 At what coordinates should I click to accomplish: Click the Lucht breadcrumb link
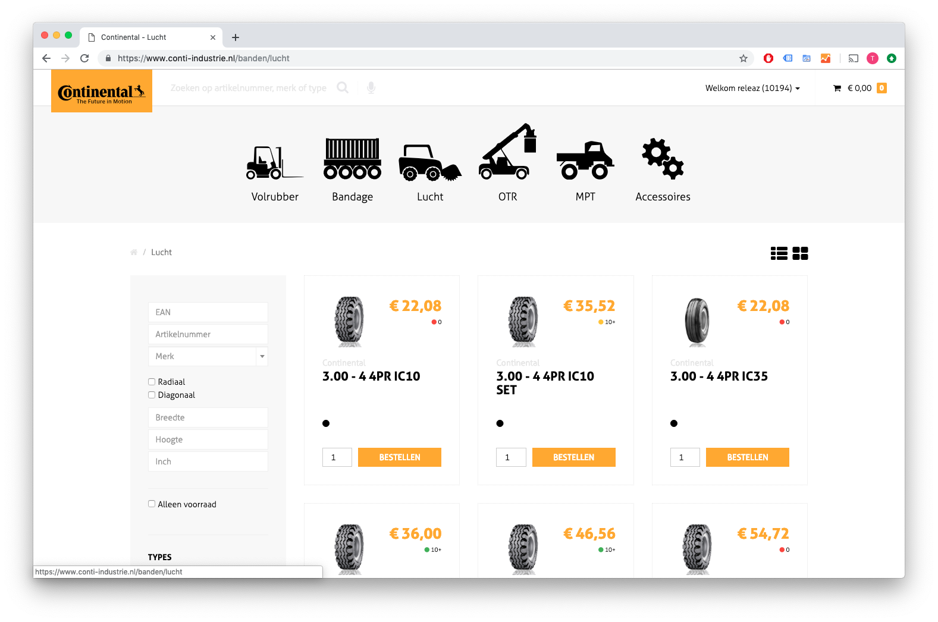(161, 252)
